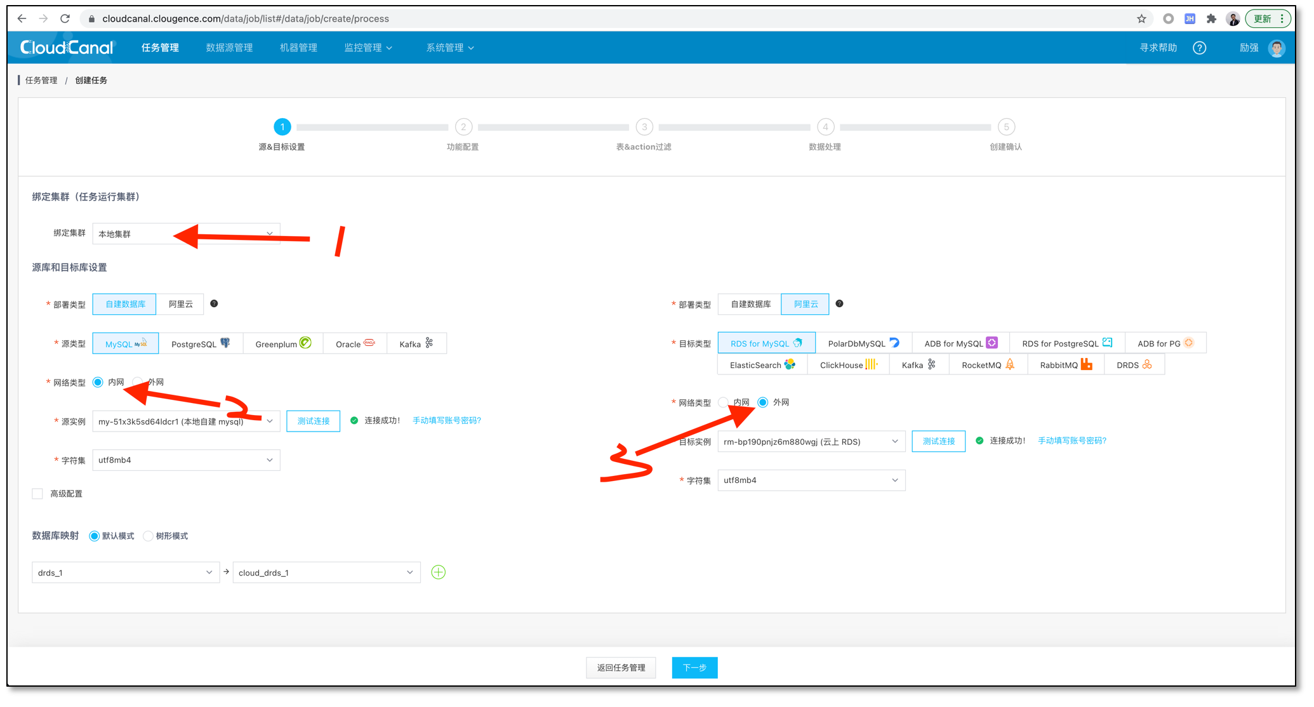Open the 数据源管理 menu item
Viewport: 1314px width, 707px height.
229,48
